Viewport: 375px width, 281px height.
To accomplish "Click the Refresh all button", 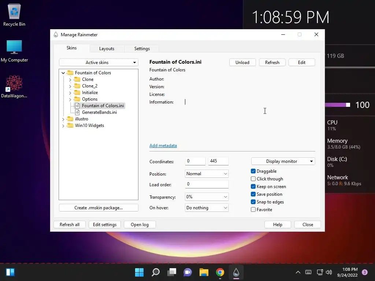I will pos(69,225).
